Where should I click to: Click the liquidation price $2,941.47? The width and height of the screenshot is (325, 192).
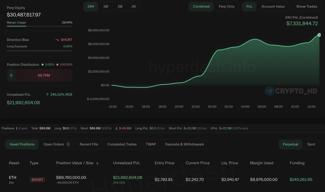click(x=230, y=180)
